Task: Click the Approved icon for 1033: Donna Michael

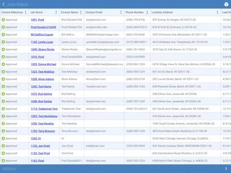Action: pos(3,64)
